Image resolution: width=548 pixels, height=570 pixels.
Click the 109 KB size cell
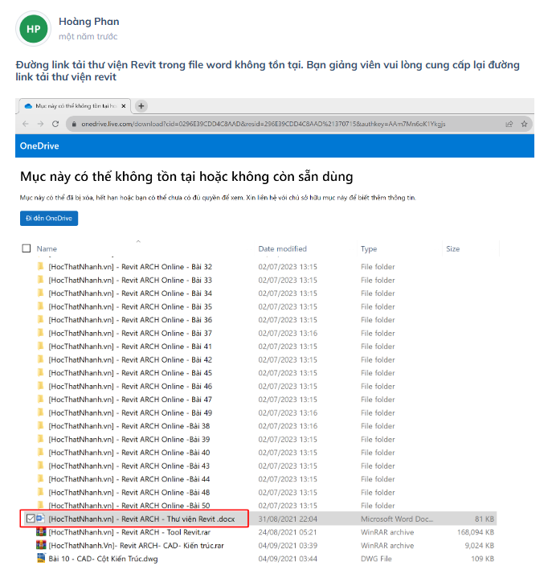(x=483, y=559)
